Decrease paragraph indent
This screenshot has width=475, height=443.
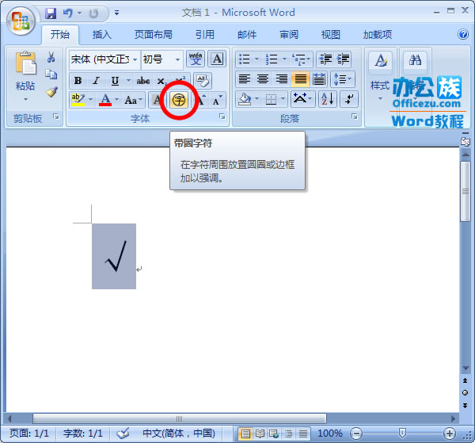point(325,59)
